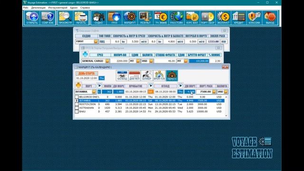Image resolution: width=304 pixels, height=171 pixels.
Task: Tick checkbox for BELGOROD DNE row
Action: (76, 97)
